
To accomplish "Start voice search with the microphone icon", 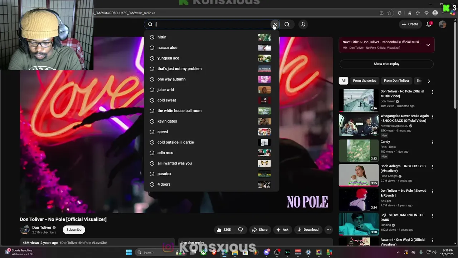I will click(x=303, y=24).
